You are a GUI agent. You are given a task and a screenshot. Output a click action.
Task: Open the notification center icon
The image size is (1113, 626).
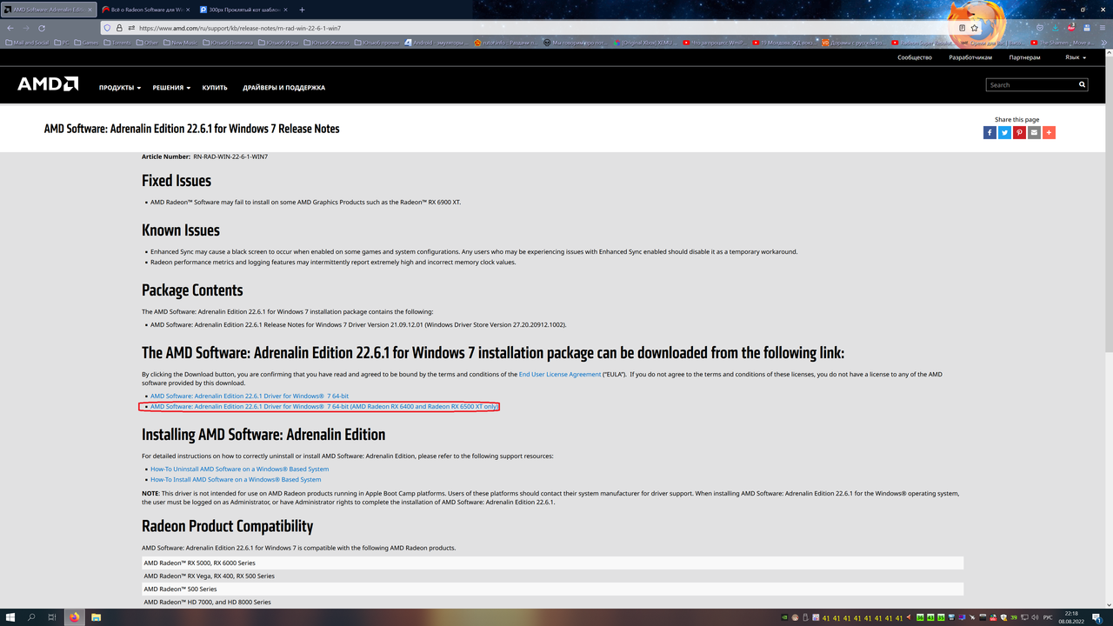[1096, 617]
